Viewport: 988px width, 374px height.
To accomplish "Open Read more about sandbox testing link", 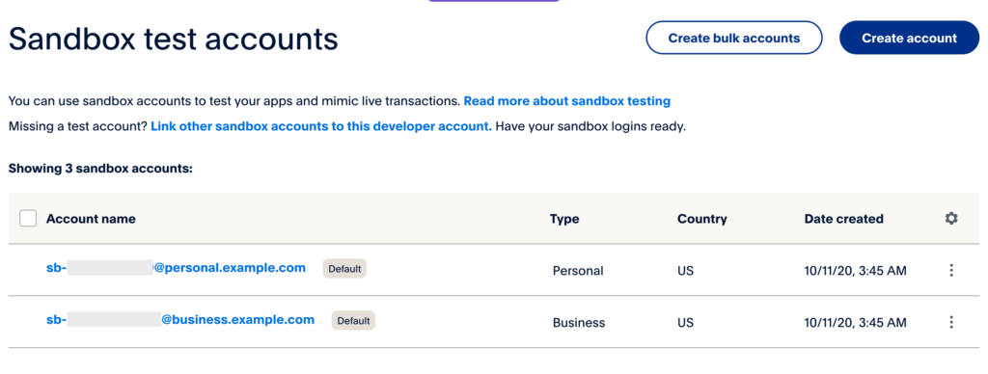I will pyautogui.click(x=567, y=101).
